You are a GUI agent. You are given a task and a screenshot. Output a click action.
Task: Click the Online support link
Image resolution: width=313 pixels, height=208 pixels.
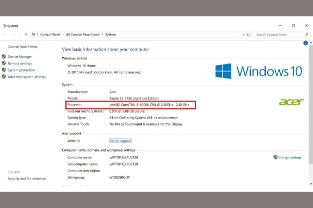pyautogui.click(x=120, y=141)
